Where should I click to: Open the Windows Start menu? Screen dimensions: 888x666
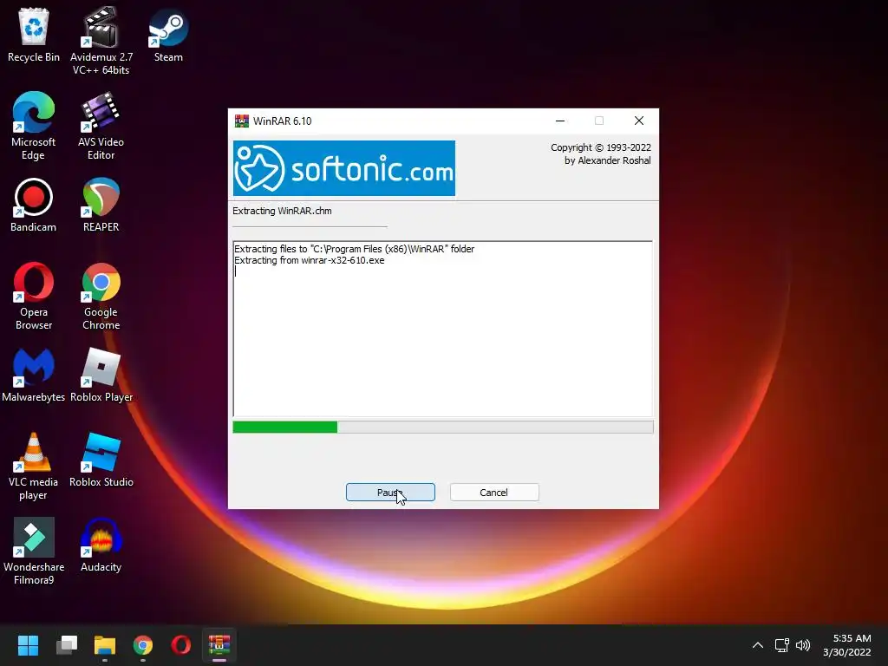pos(28,645)
